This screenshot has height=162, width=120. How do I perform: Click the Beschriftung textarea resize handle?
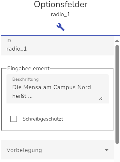pos(101,99)
